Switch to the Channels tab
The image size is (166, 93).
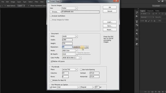pyautogui.click(x=150, y=11)
